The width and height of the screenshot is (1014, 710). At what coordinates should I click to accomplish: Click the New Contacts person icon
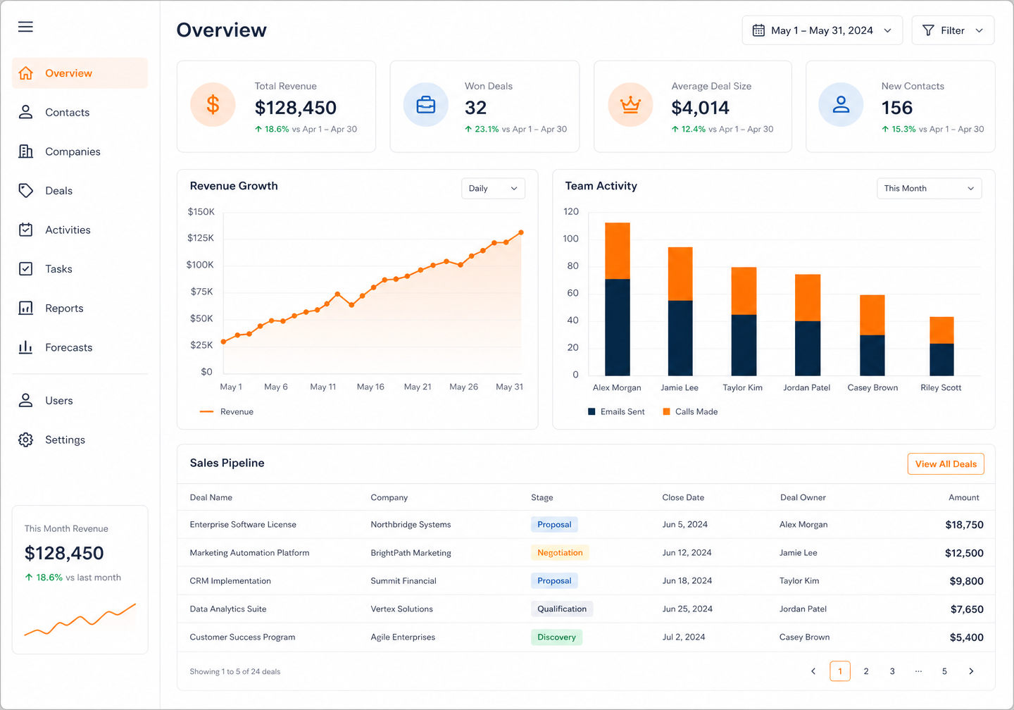[841, 105]
